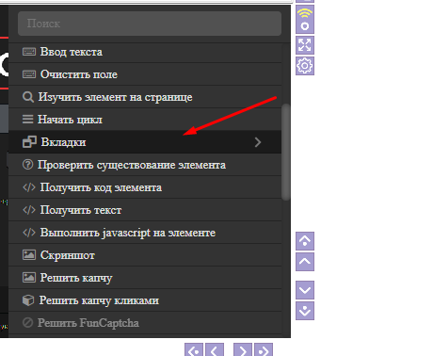Image resolution: width=433 pixels, height=356 pixels.
Task: Choose the Решить капчу entry
Action: coord(145,278)
